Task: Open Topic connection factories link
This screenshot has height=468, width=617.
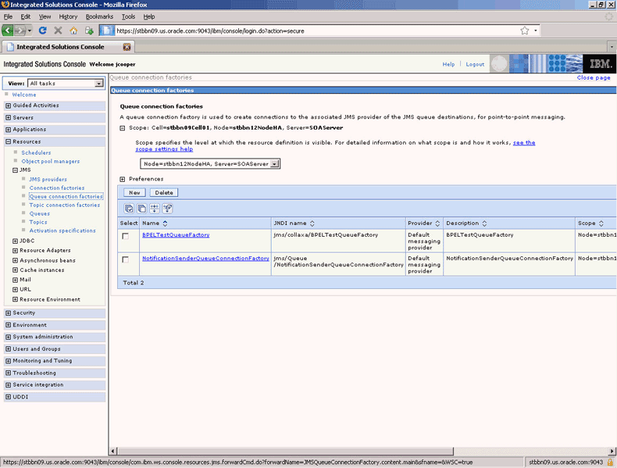Action: tap(65, 205)
